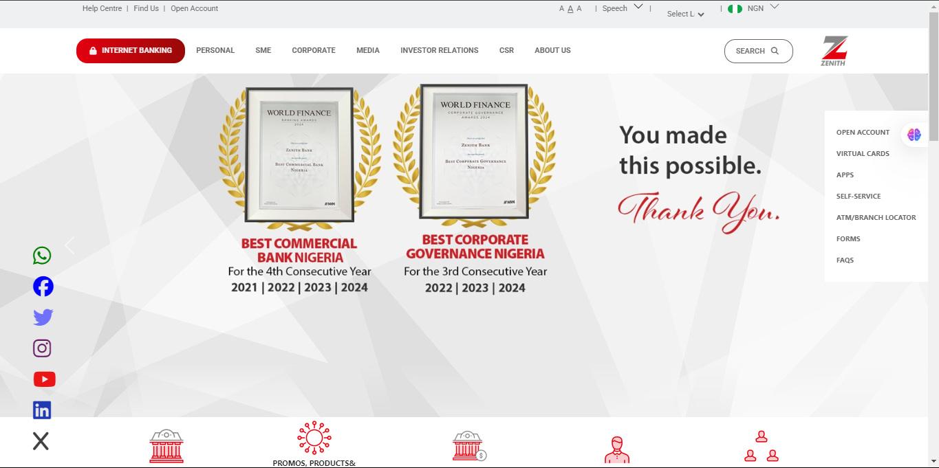Image resolution: width=939 pixels, height=468 pixels.
Task: Open FAQs side link
Action: click(845, 260)
